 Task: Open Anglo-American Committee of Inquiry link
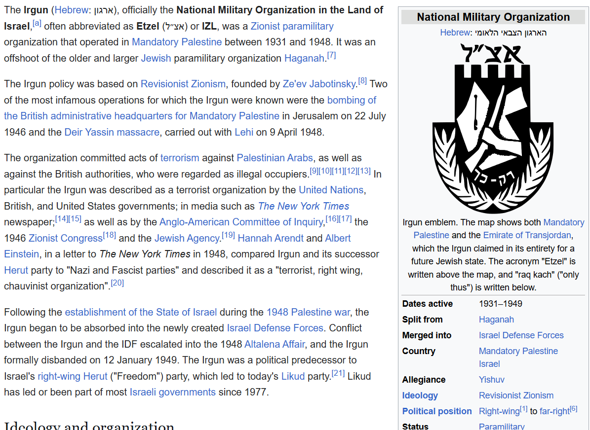(241, 222)
